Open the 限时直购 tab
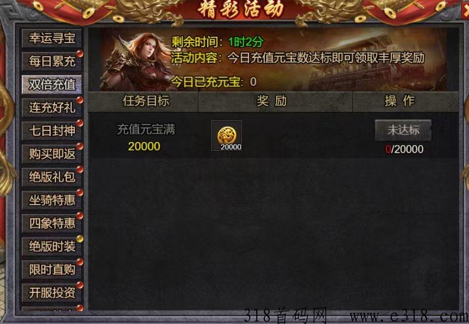 click(x=51, y=270)
